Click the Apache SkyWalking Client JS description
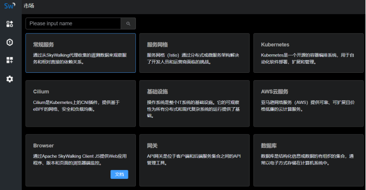 click(80, 159)
